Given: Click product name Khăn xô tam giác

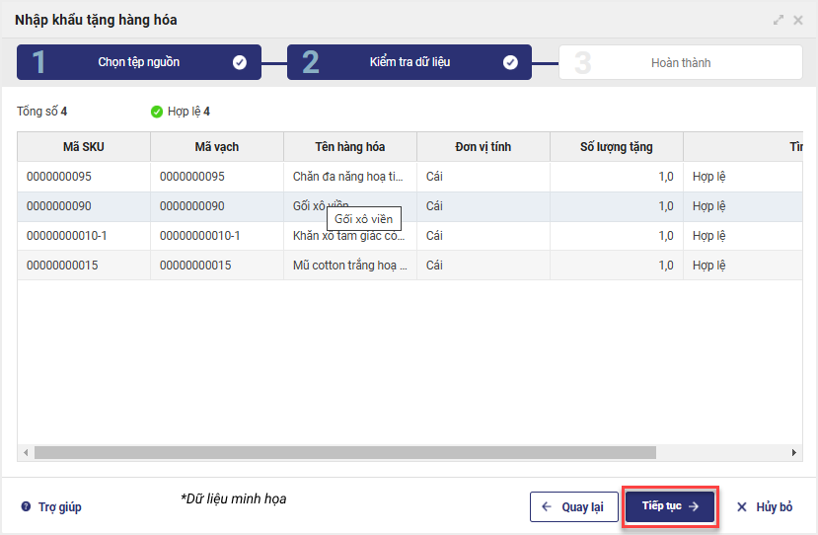Looking at the screenshot, I should coord(348,236).
